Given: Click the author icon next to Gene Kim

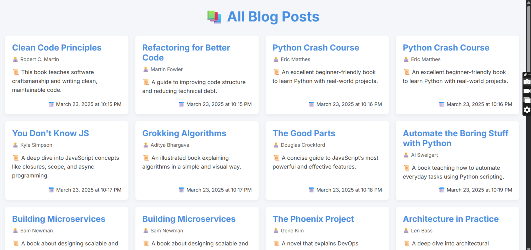Looking at the screenshot, I should (276, 231).
